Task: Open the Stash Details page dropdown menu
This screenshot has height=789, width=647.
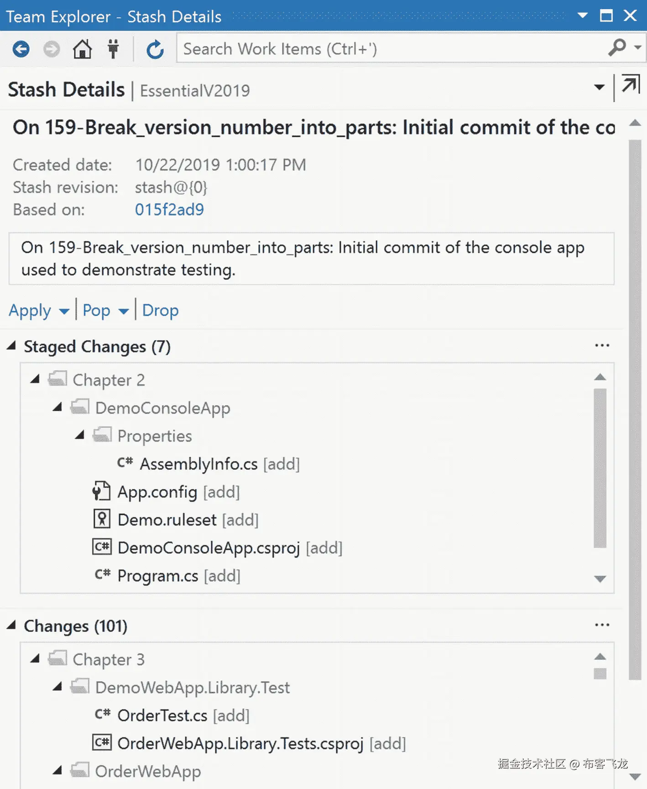Action: tap(599, 87)
